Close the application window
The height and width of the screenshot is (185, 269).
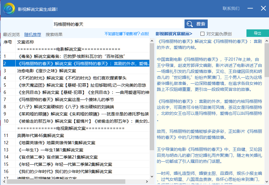[263, 8]
